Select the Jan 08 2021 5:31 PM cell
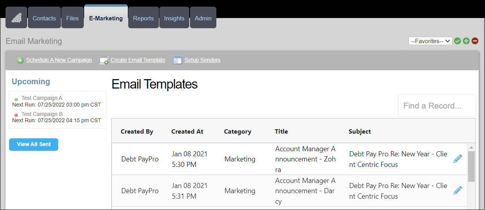The image size is (485, 210). coord(190,191)
